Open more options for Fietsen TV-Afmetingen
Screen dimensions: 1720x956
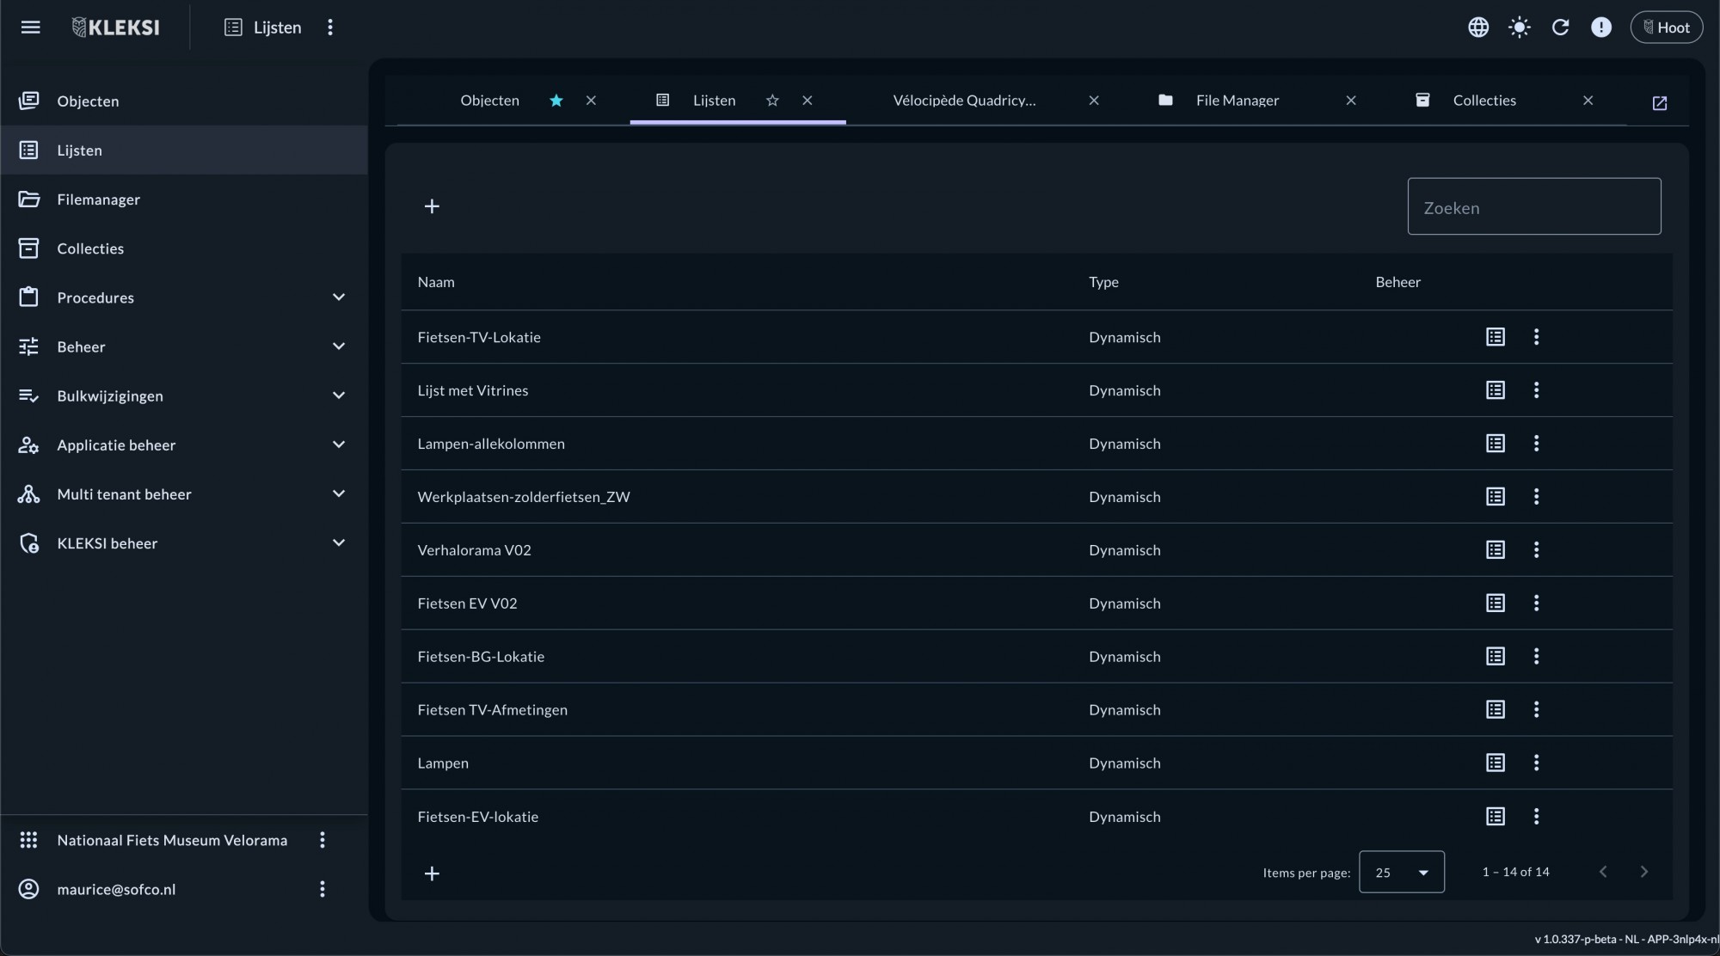[x=1536, y=710]
